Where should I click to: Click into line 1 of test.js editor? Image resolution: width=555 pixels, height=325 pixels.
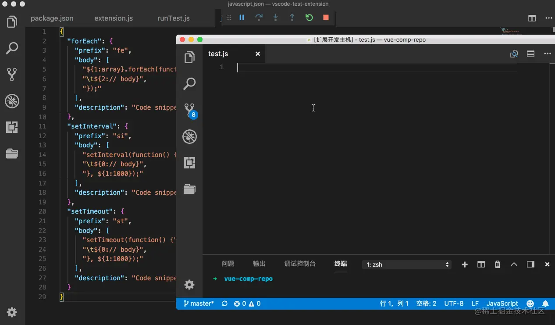tap(377, 67)
